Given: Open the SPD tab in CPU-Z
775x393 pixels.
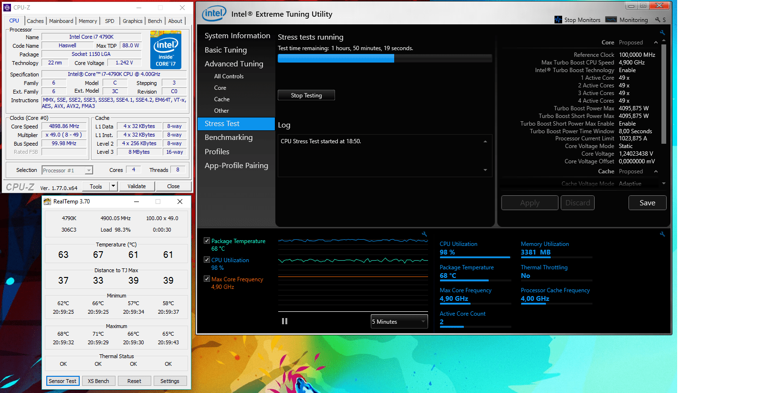Looking at the screenshot, I should pyautogui.click(x=110, y=21).
